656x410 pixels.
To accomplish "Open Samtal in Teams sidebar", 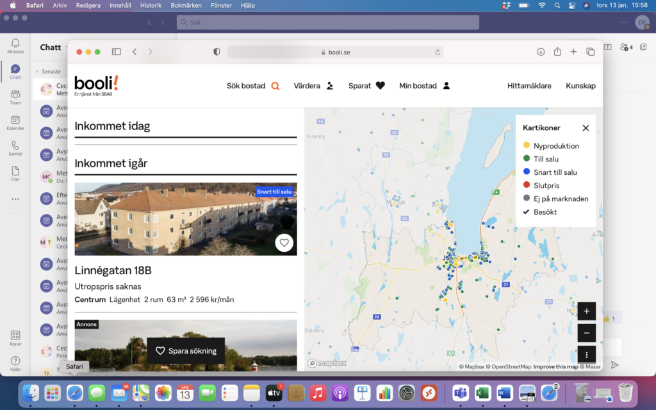I will tap(15, 149).
